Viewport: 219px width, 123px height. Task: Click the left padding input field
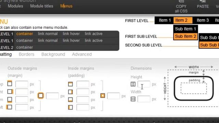coord(83,107)
